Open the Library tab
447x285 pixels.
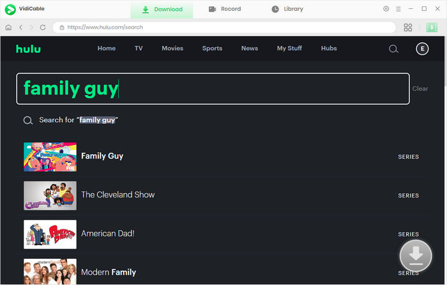click(287, 9)
